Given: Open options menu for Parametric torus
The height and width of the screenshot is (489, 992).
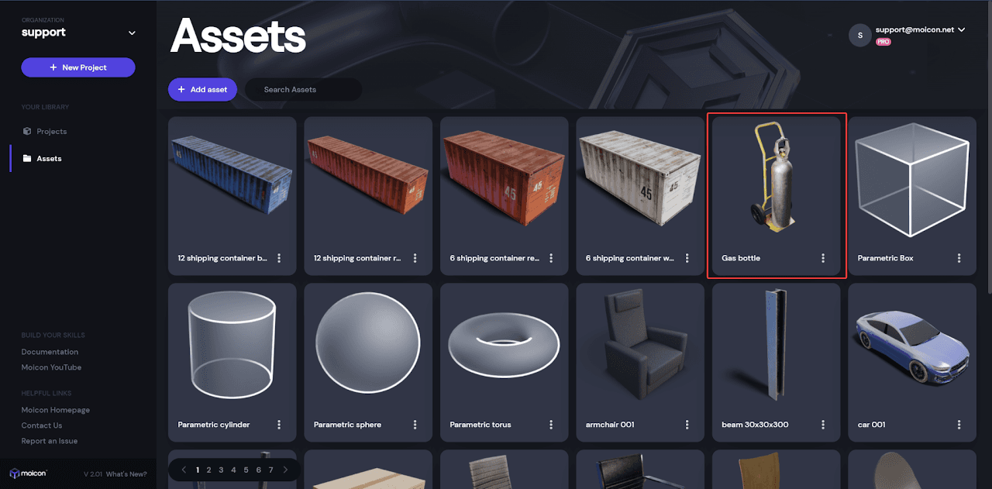Looking at the screenshot, I should click(x=551, y=425).
